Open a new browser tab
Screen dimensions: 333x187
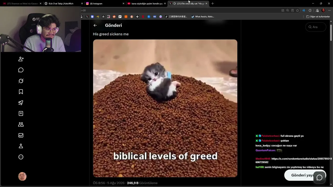click(213, 4)
